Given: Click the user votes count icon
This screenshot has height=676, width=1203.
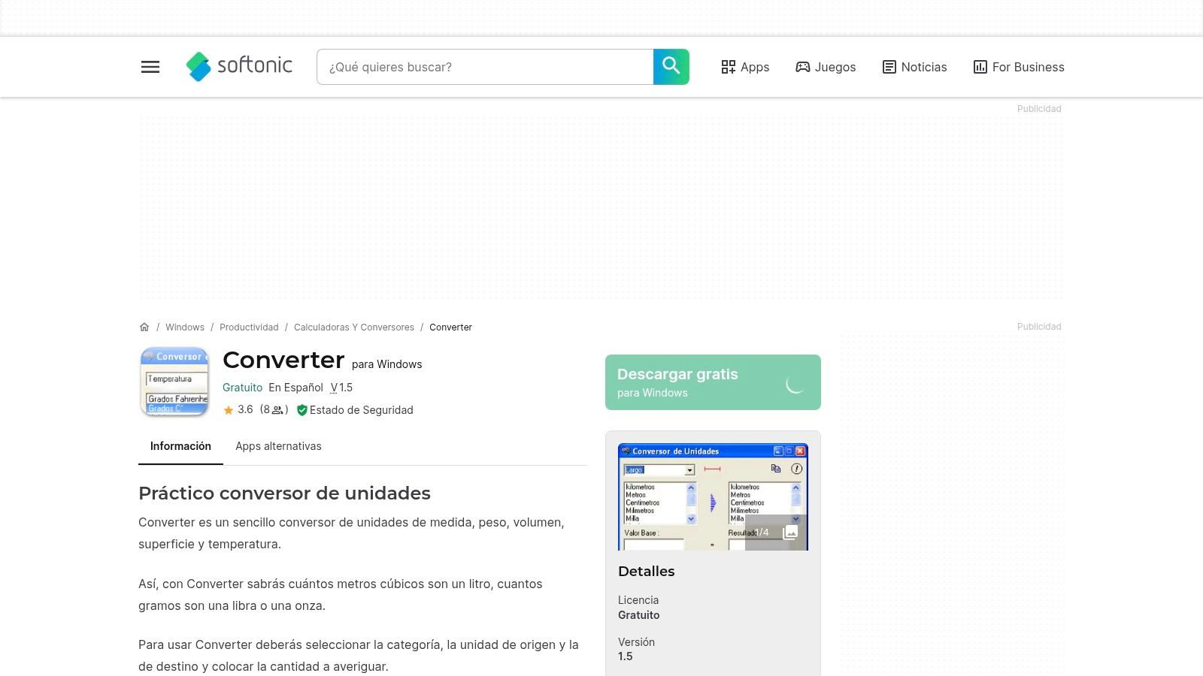Looking at the screenshot, I should [277, 410].
